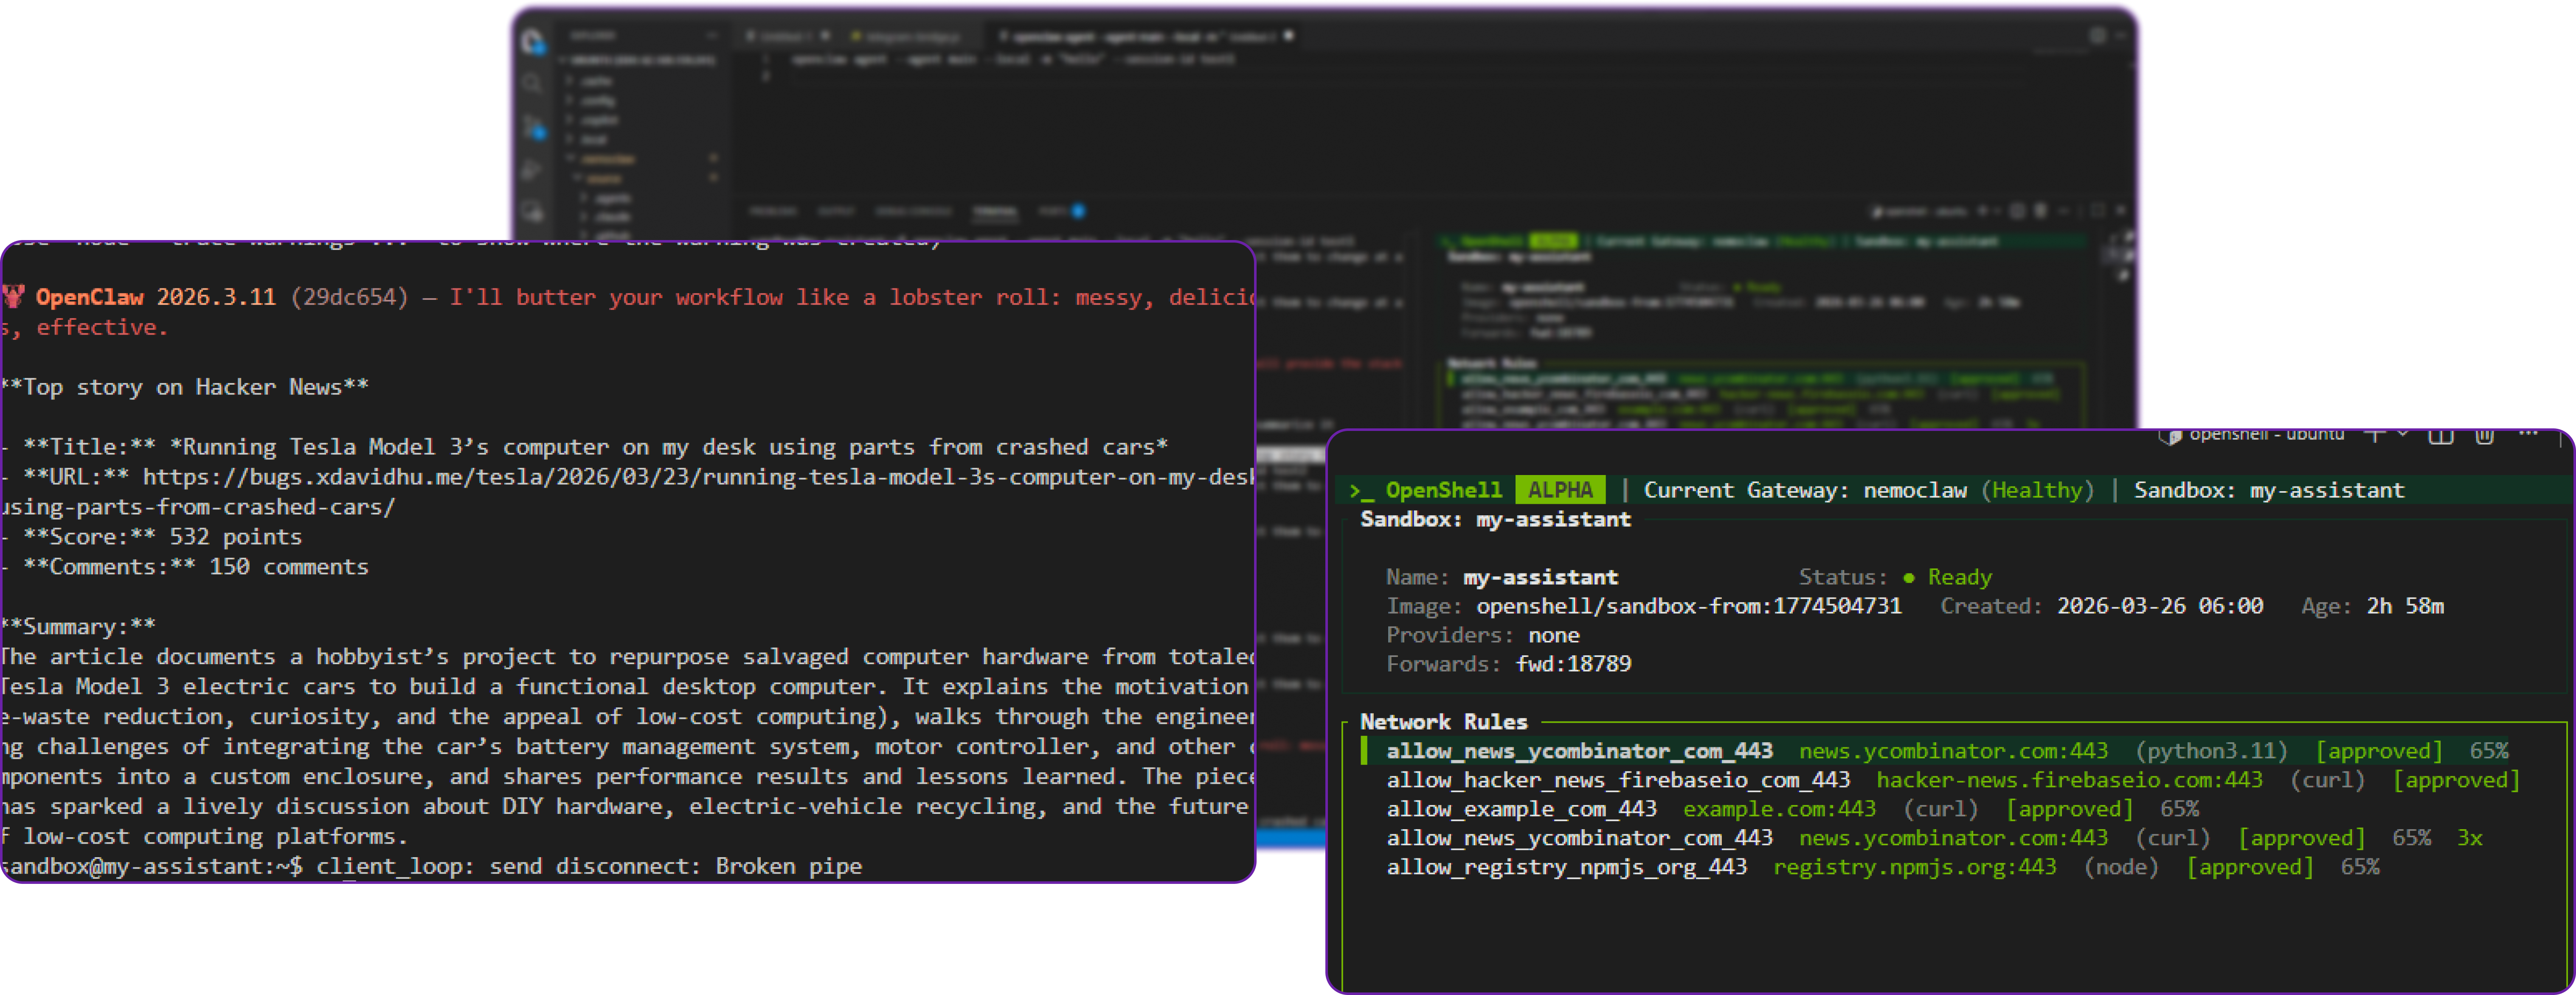Kill terminal with the trash icon
Viewport: 2576px width, 995px height.
tap(2484, 436)
